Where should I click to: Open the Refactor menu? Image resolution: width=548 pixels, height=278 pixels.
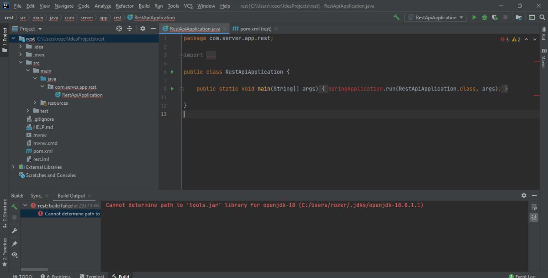(x=125, y=6)
